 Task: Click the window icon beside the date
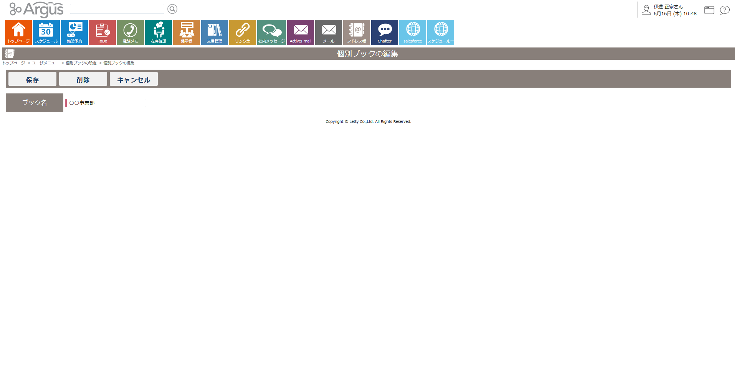[709, 10]
